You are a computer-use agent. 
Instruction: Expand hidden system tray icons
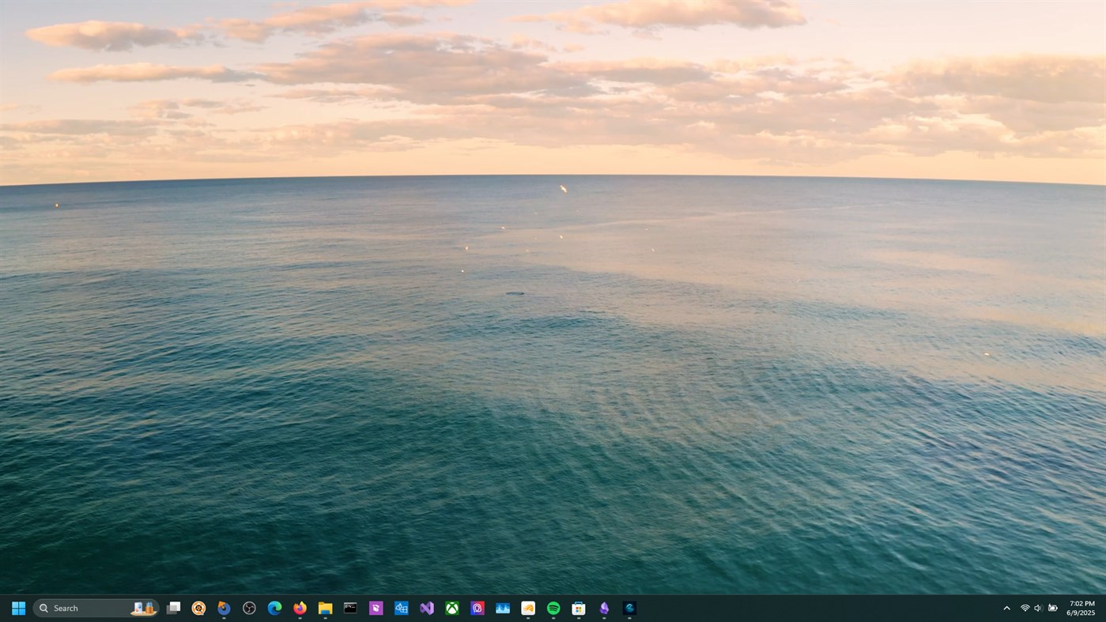1006,608
